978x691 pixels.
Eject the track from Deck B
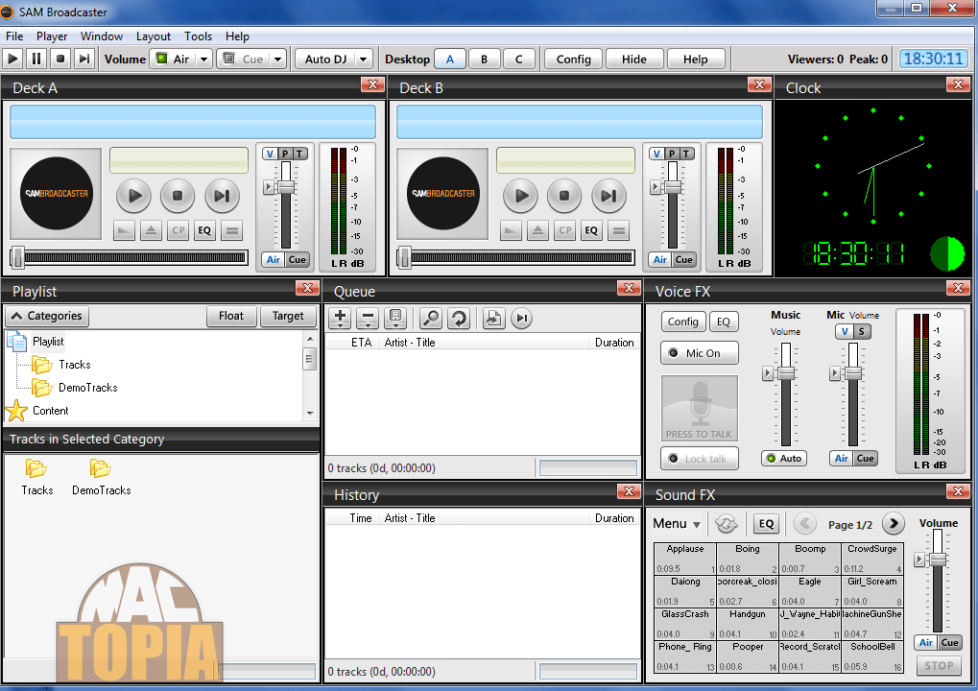pyautogui.click(x=537, y=230)
